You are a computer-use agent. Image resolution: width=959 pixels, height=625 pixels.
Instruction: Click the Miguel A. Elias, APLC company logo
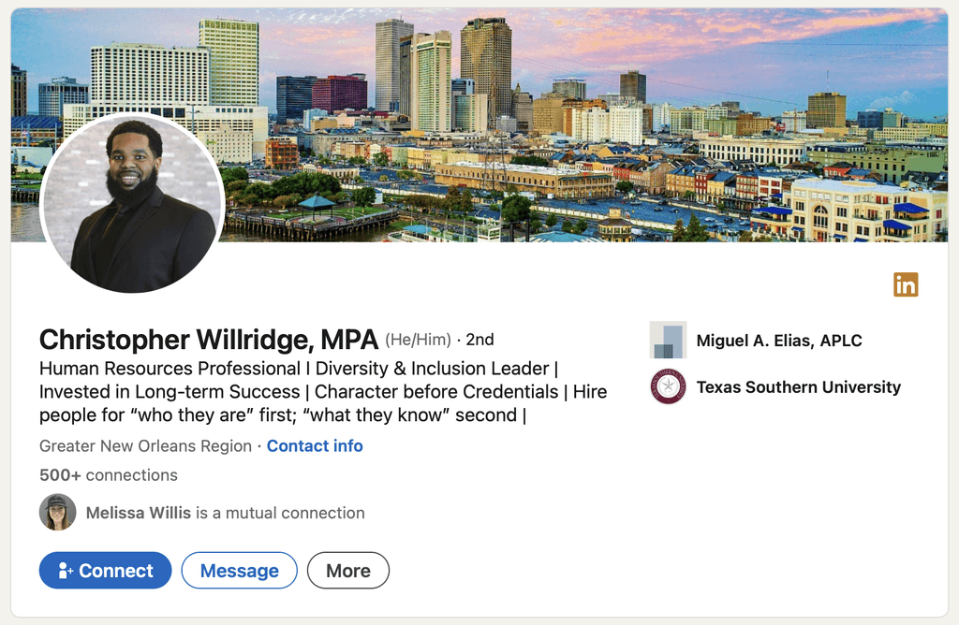point(668,340)
